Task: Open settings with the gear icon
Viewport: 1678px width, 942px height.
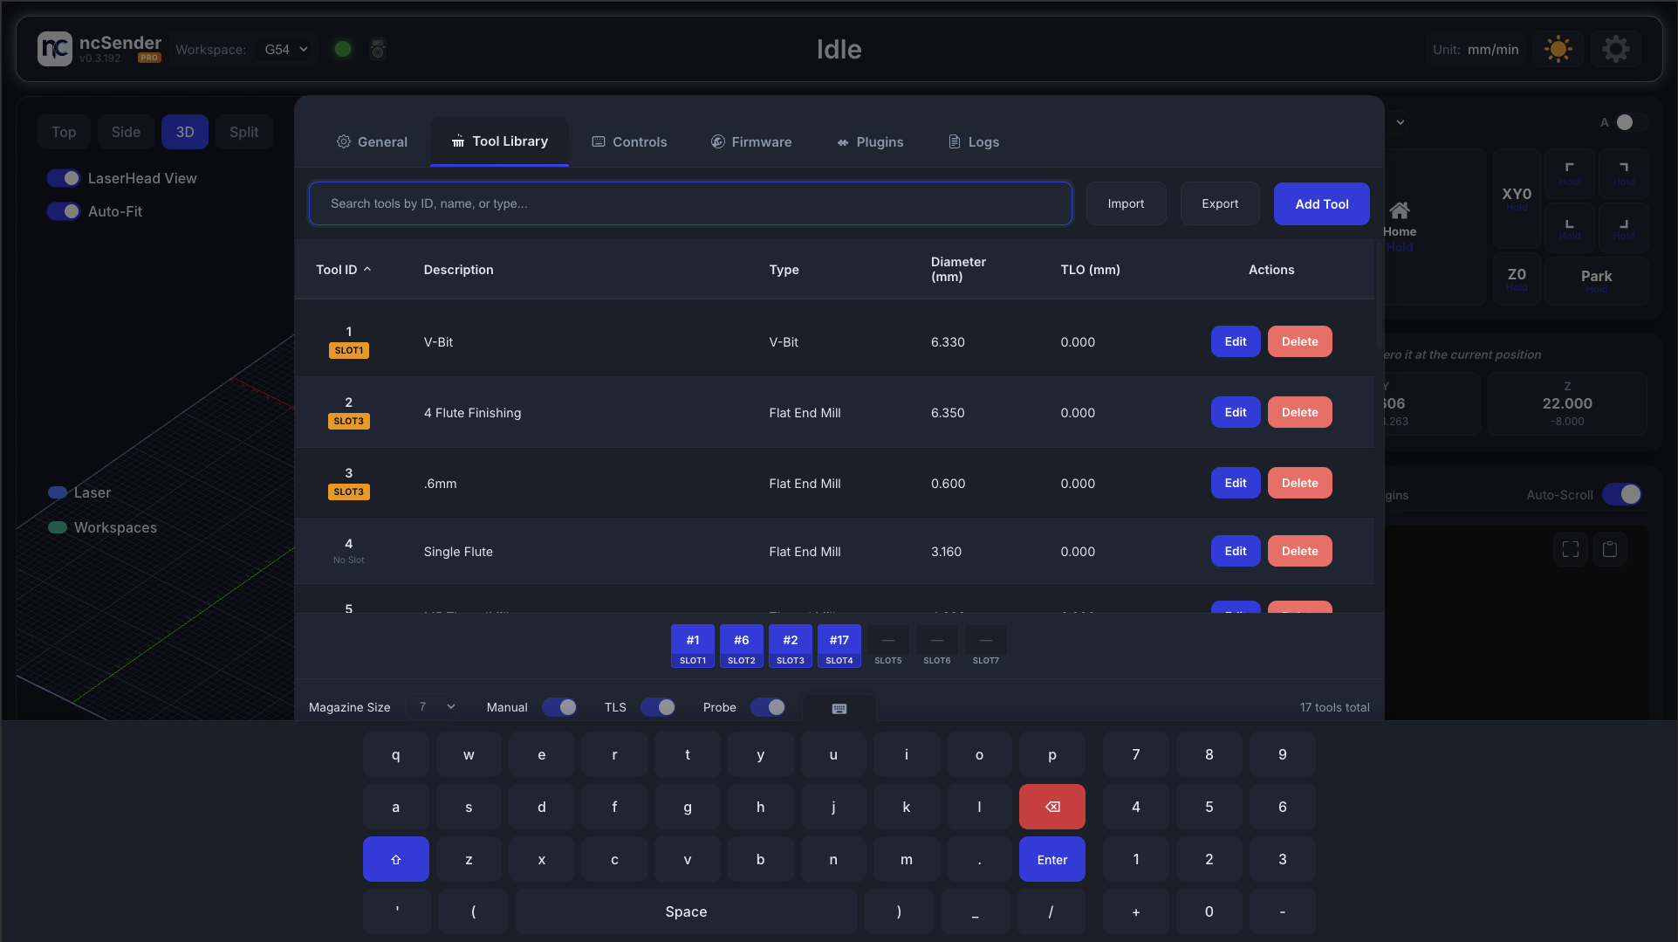Action: click(x=1616, y=48)
